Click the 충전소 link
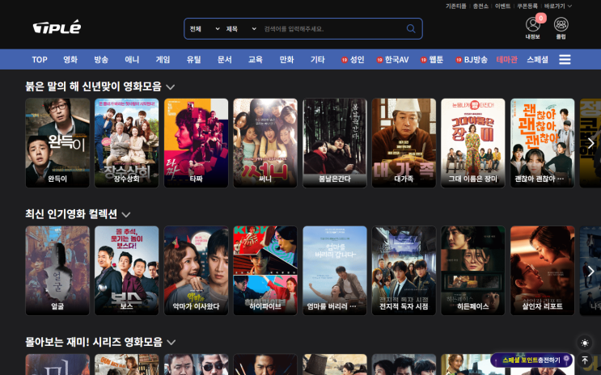 click(x=480, y=6)
